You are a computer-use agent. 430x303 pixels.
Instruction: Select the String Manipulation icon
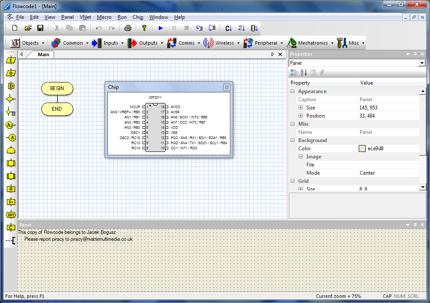[11, 202]
